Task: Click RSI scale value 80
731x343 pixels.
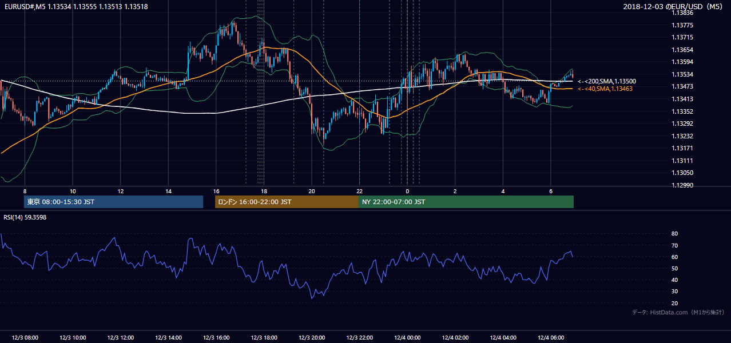Action: [675, 234]
